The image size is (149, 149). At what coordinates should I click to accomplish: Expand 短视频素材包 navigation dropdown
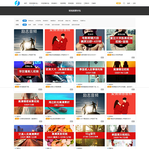(34, 3)
